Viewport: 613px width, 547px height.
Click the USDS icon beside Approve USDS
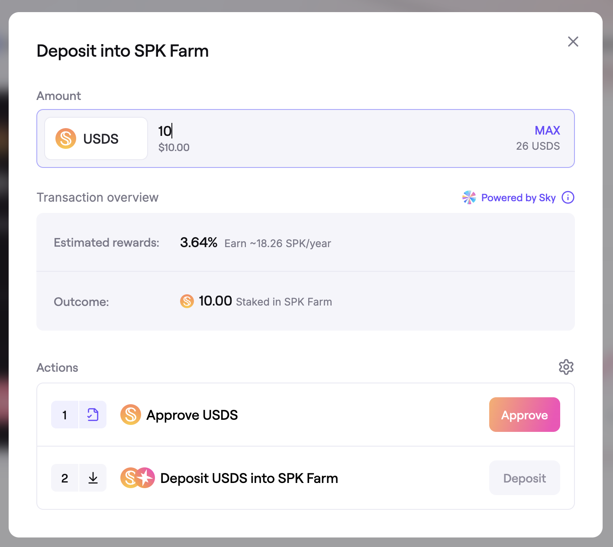click(130, 415)
